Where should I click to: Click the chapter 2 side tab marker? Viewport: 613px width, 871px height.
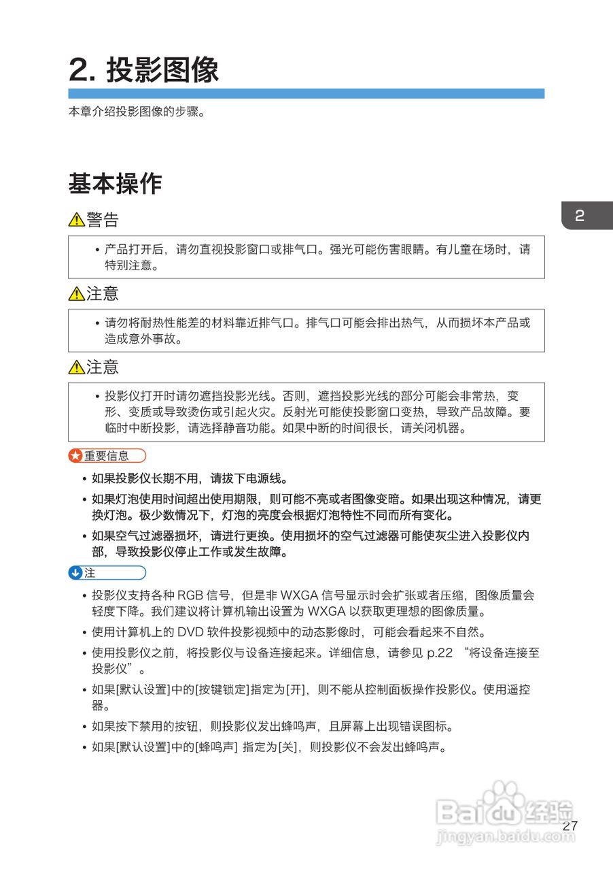(586, 216)
